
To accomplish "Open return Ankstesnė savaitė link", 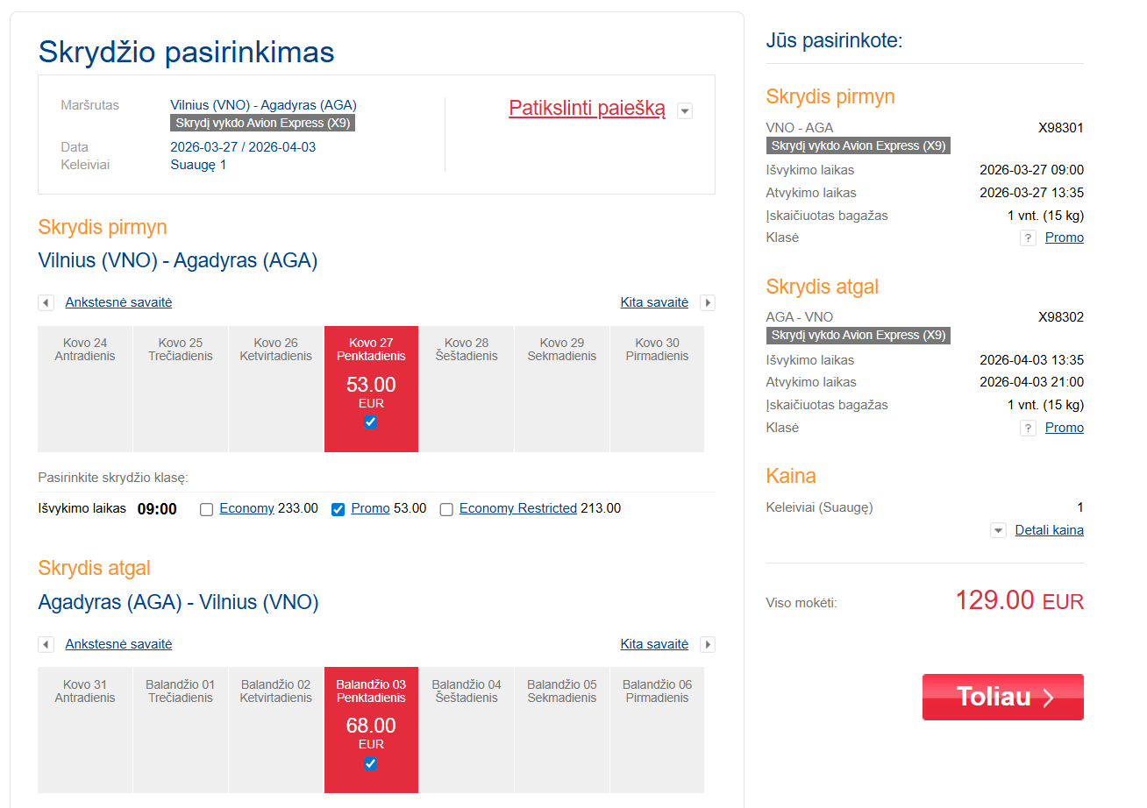I will tap(118, 644).
